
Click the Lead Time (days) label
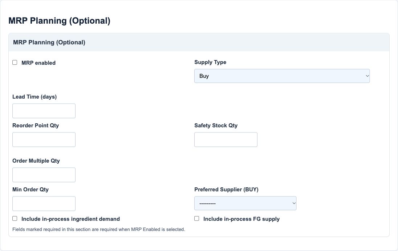pos(34,97)
